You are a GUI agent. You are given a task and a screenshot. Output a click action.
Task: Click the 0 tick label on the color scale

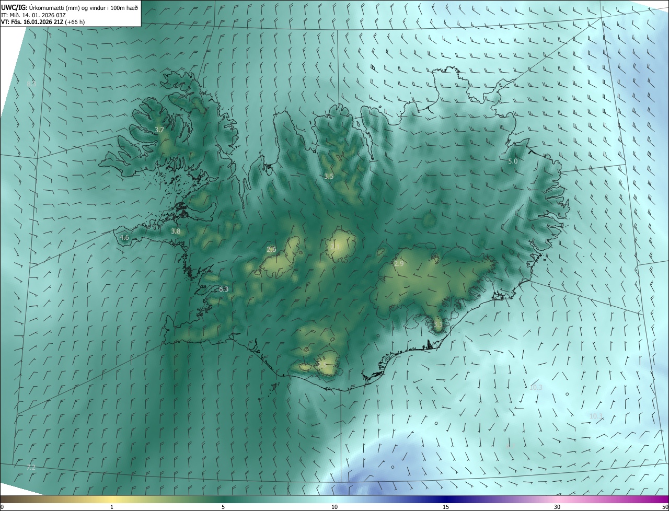point(2,507)
